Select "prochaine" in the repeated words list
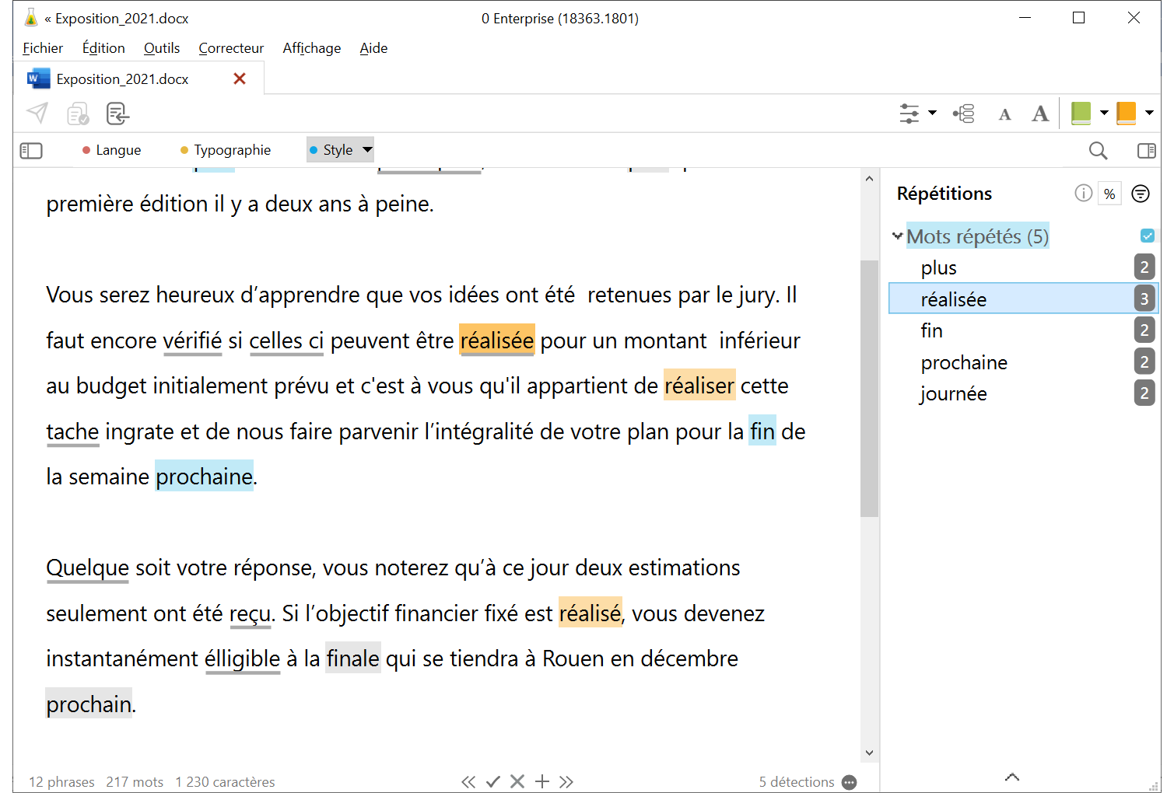The width and height of the screenshot is (1174, 793). tap(964, 362)
